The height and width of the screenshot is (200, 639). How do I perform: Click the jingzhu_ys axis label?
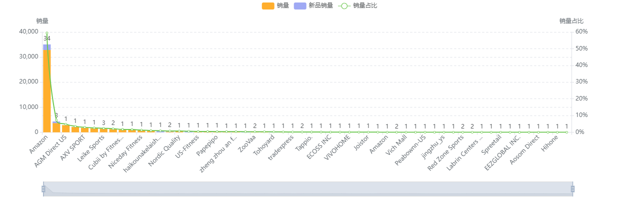pos(433,145)
